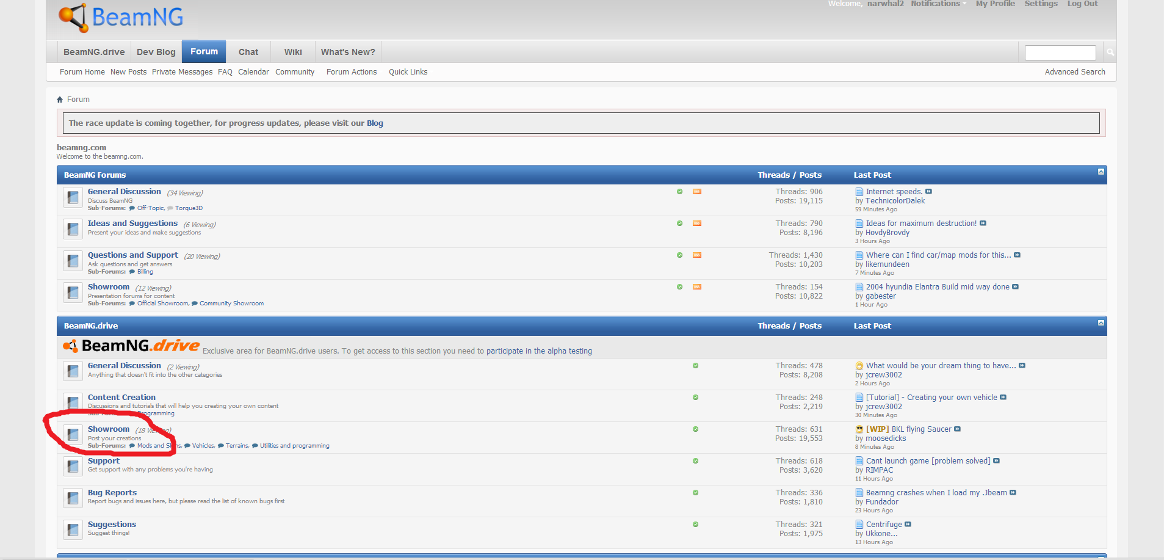Click the home icon beside Forum breadcrumb
Viewport: 1164px width, 560px height.
(x=60, y=100)
